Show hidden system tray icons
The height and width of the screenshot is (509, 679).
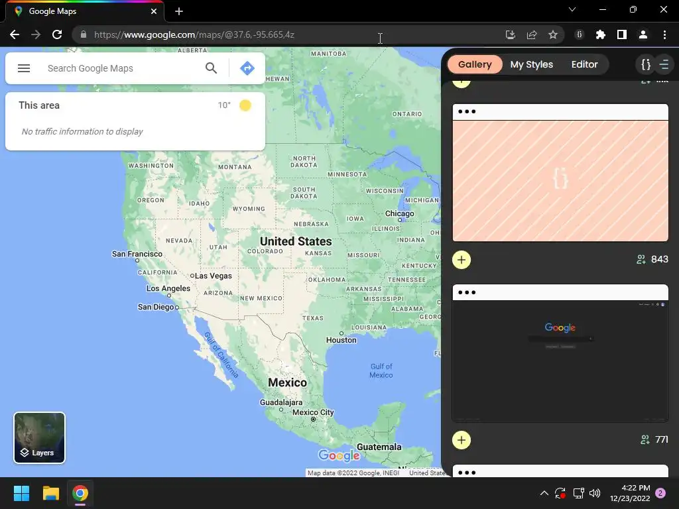coord(544,493)
